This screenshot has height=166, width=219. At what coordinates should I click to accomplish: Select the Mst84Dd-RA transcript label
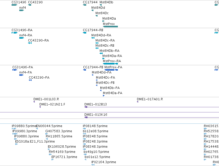(101, 35)
